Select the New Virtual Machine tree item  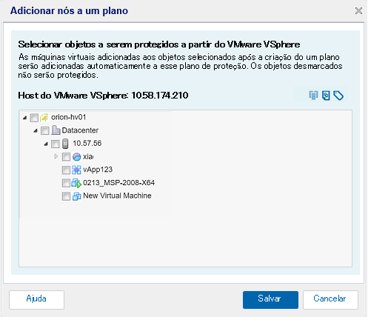tap(117, 196)
